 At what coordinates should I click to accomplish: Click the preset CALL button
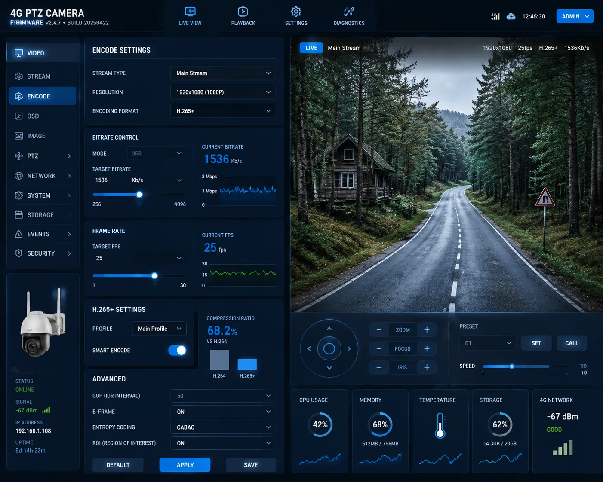572,343
